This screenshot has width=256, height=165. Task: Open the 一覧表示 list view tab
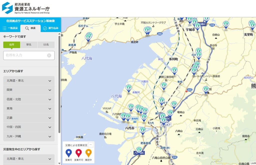click(10, 28)
